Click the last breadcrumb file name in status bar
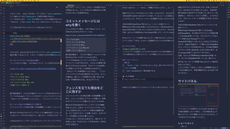 pyautogui.click(x=25, y=128)
